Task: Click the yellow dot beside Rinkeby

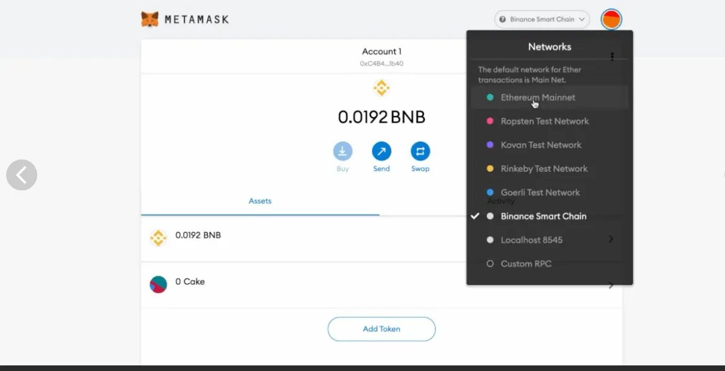Action: pyautogui.click(x=490, y=169)
